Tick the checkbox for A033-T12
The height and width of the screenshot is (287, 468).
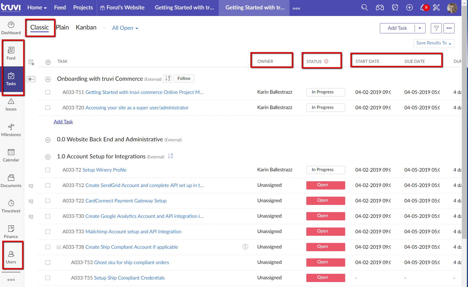click(48, 185)
